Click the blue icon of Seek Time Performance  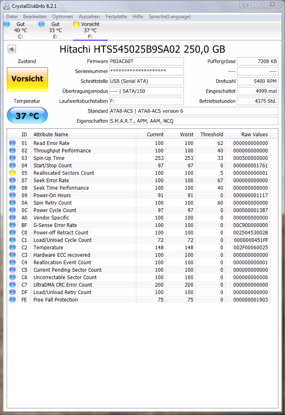click(x=12, y=188)
